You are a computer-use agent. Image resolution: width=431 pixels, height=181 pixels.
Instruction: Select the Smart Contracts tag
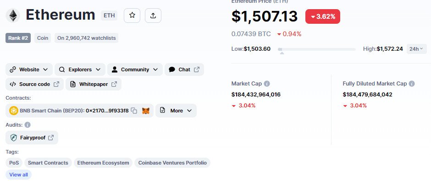pyautogui.click(x=48, y=163)
